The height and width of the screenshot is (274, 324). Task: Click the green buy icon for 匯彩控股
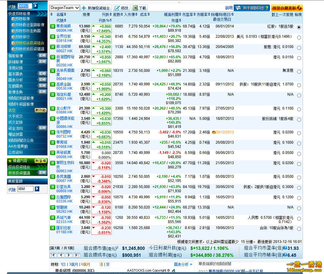tap(53, 228)
